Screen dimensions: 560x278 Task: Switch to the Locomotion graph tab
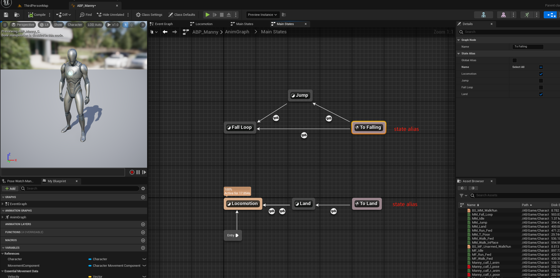[x=204, y=24]
